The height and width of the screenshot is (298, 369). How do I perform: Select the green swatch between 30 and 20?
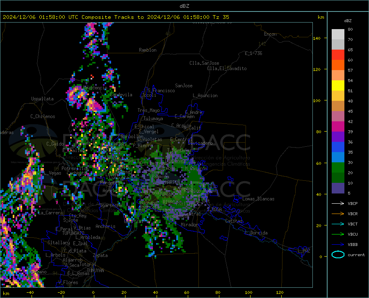point(338,168)
